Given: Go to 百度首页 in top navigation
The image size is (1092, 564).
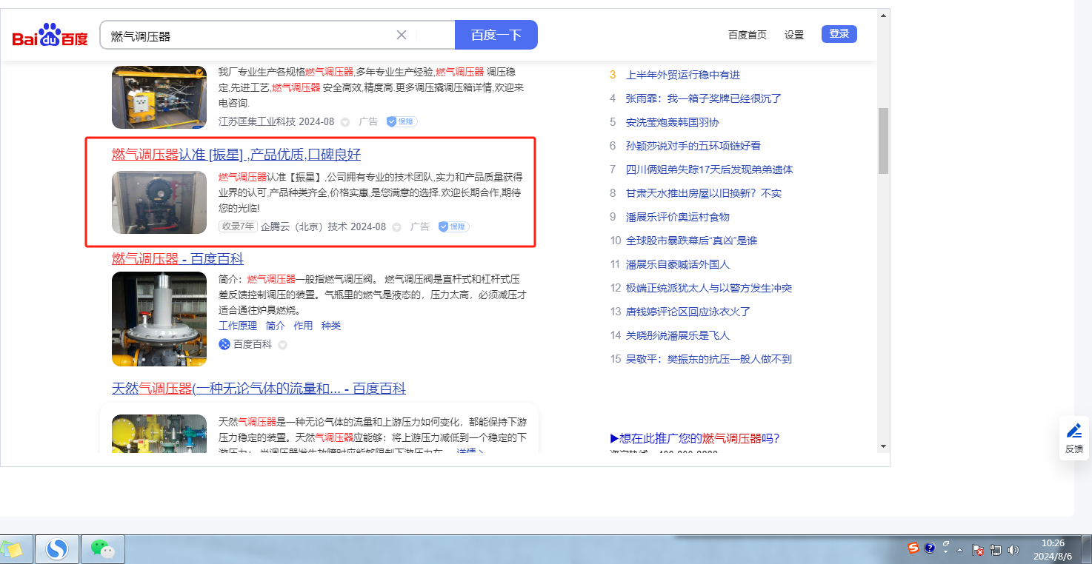Looking at the screenshot, I should [747, 35].
